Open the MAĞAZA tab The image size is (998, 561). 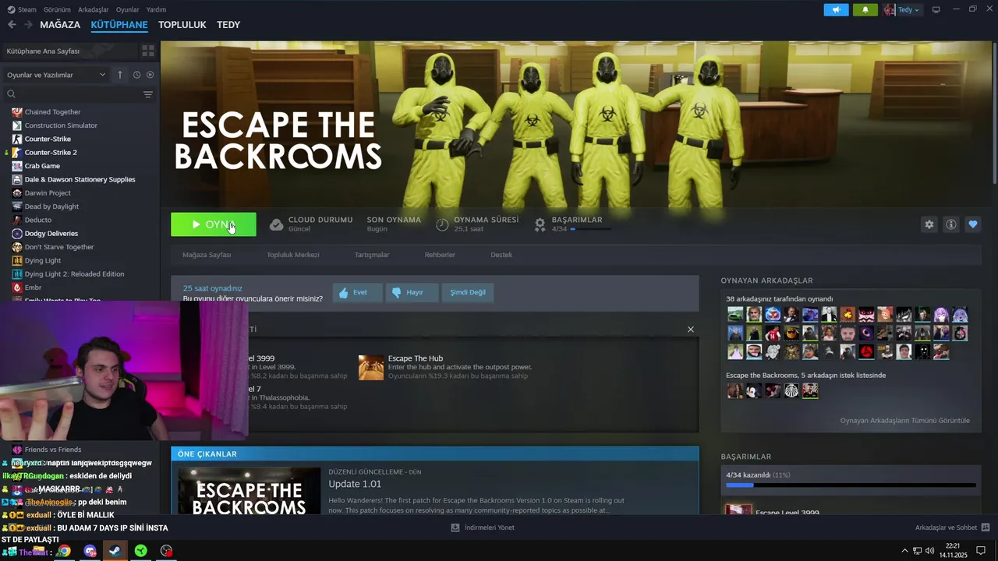(60, 25)
